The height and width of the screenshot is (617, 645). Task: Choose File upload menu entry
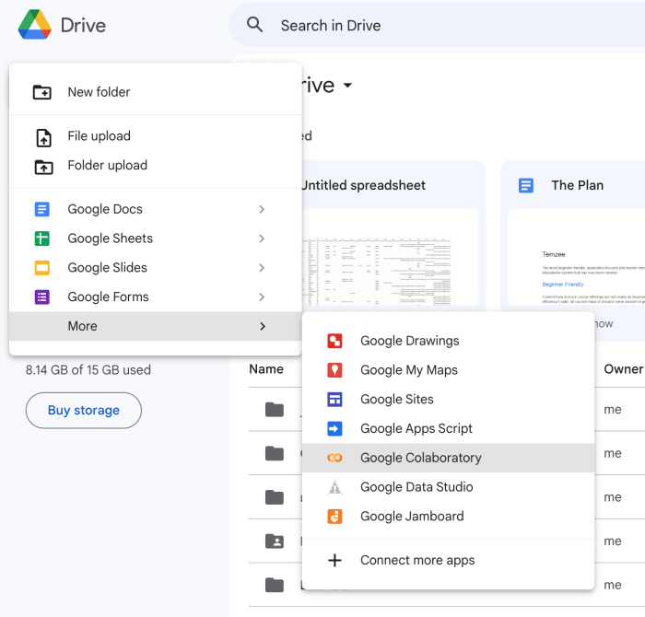(156, 136)
